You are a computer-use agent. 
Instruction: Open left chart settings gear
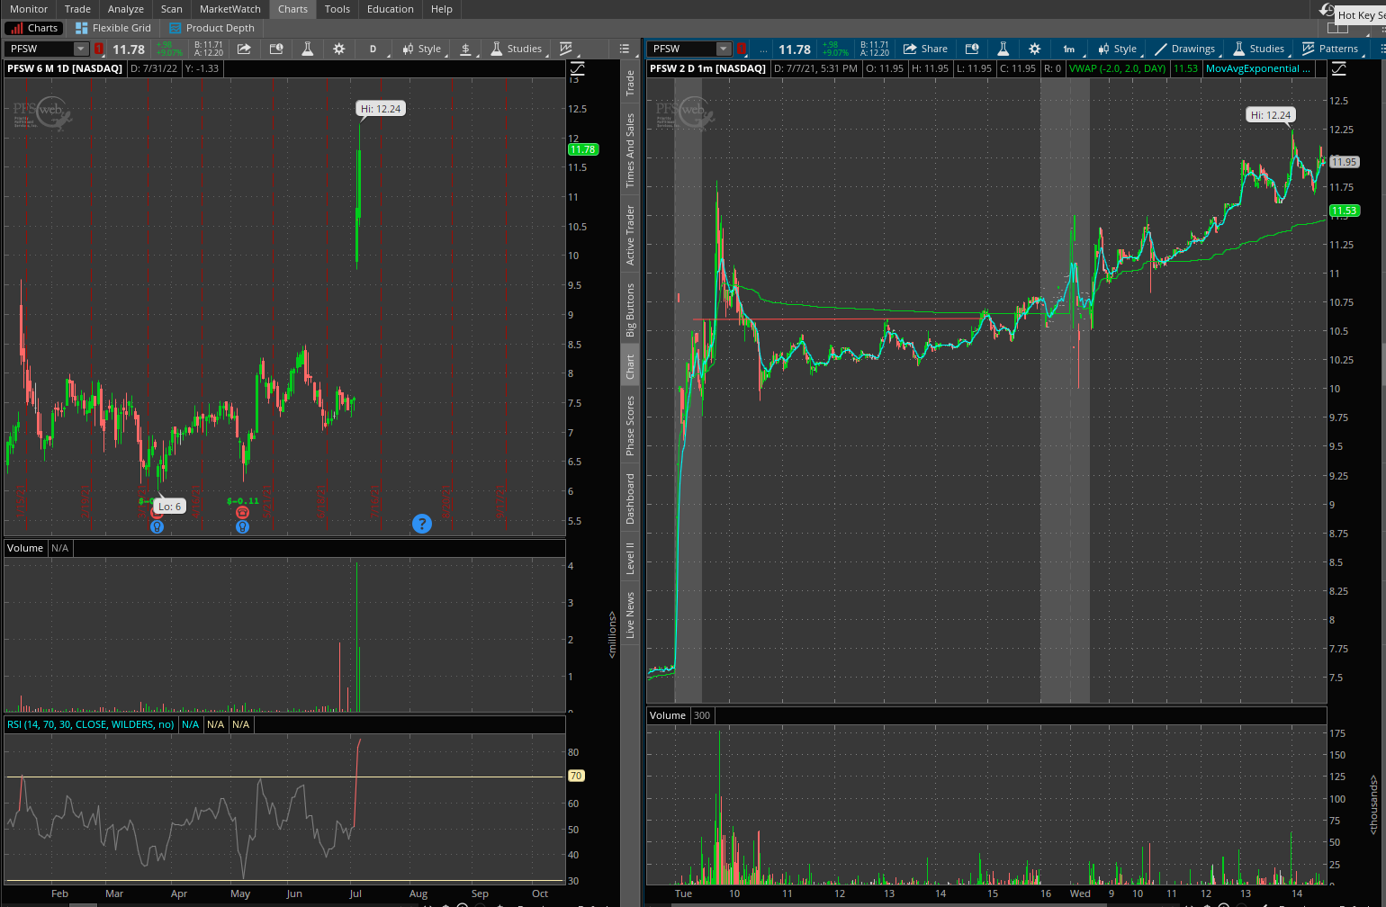pos(339,49)
